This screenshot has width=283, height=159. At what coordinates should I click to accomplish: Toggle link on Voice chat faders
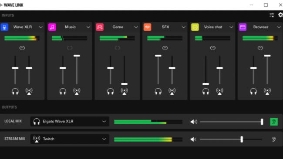click(x=213, y=48)
